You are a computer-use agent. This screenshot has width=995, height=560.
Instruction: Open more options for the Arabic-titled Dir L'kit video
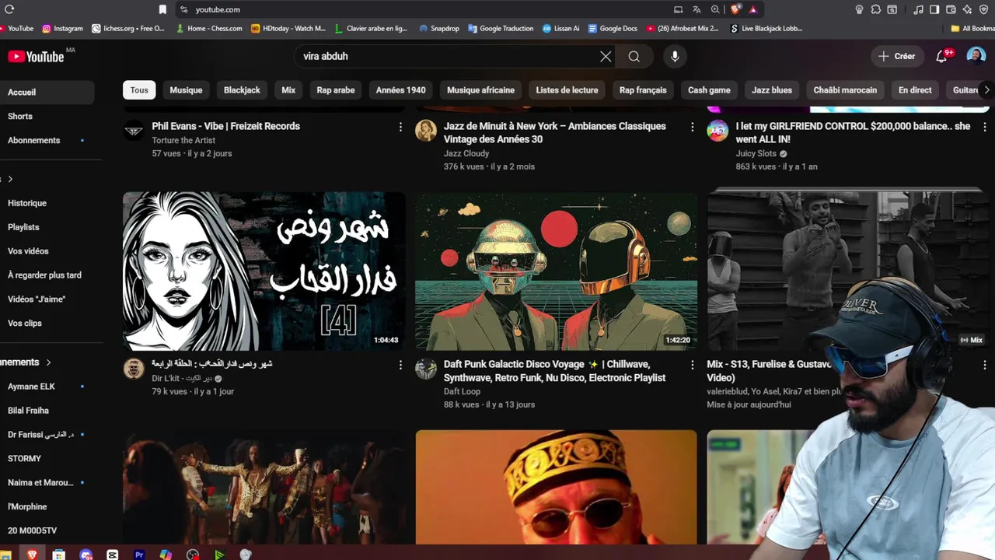click(x=400, y=365)
